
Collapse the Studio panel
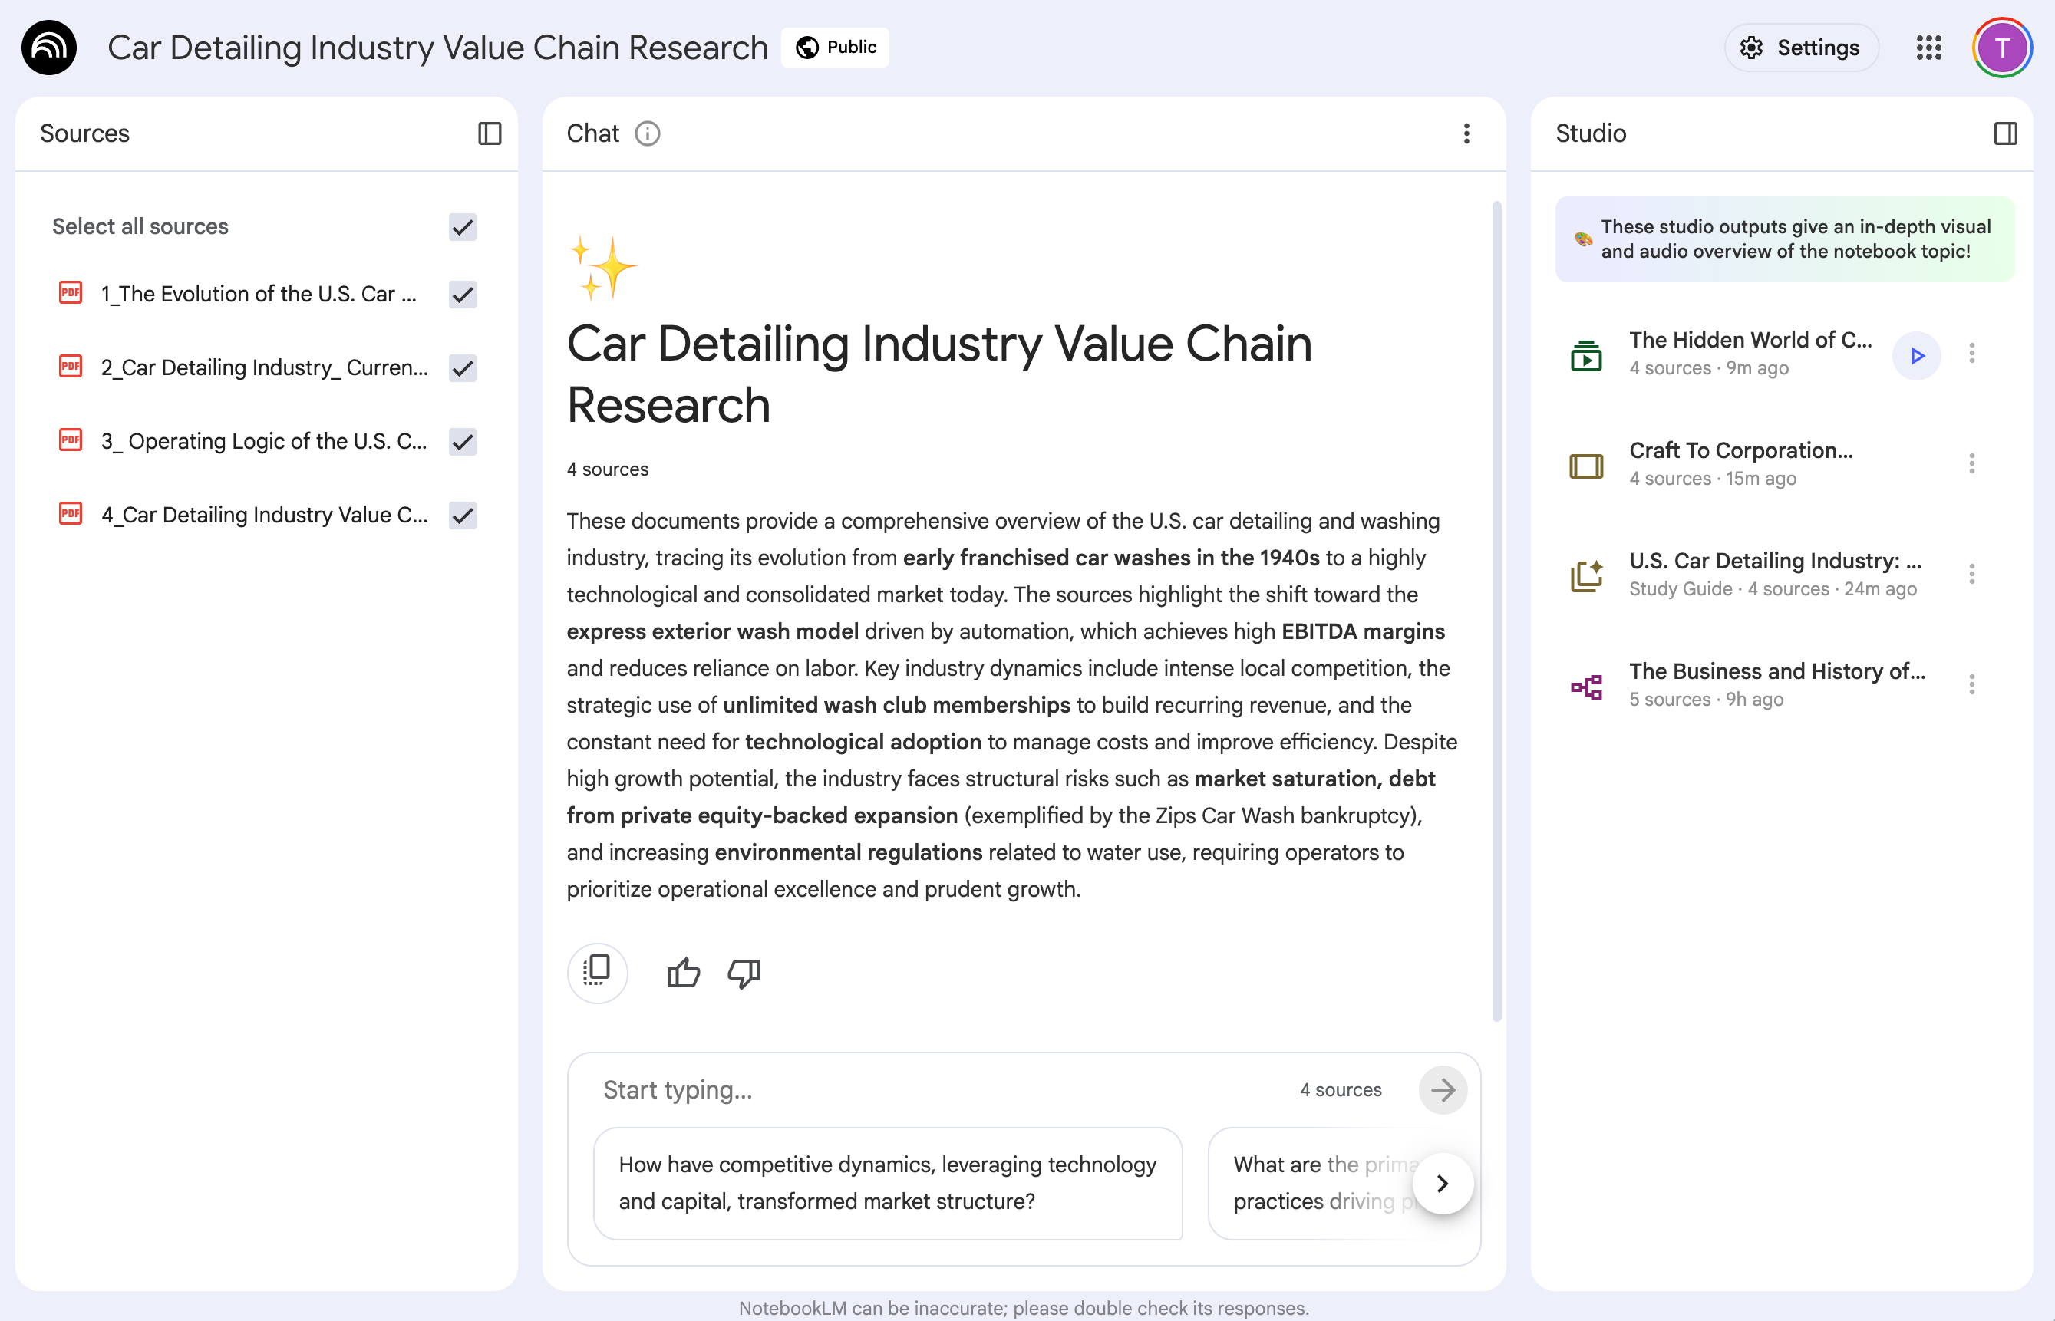point(2004,133)
